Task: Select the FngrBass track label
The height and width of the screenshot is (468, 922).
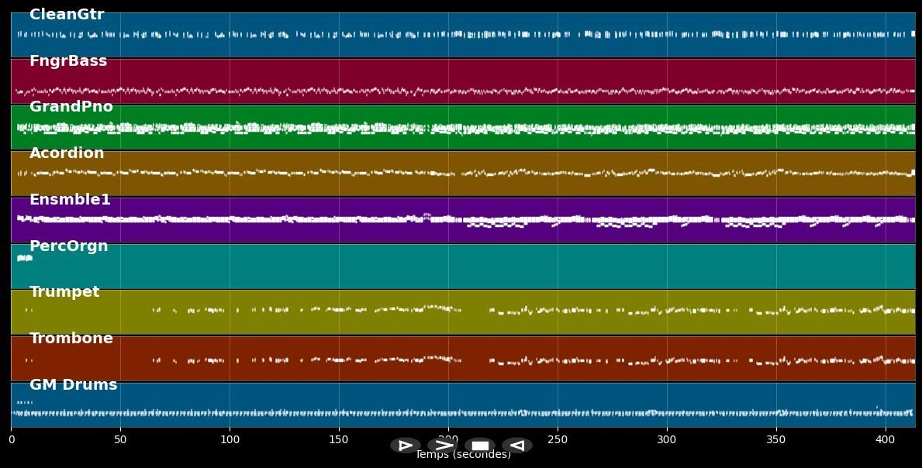Action: click(x=68, y=61)
